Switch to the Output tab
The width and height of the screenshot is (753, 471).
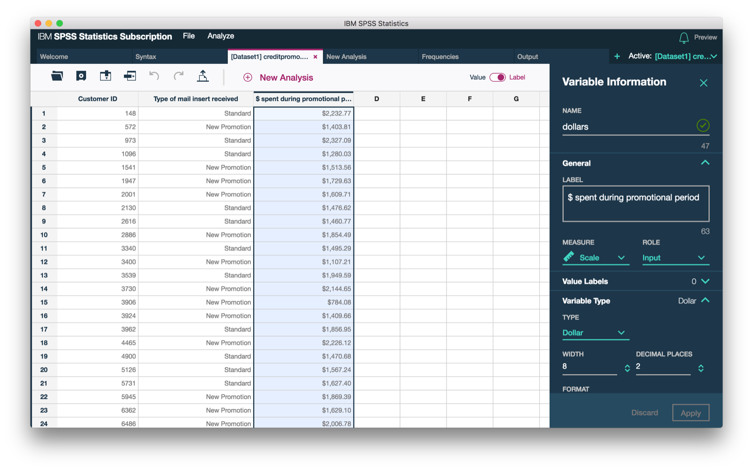click(x=561, y=56)
